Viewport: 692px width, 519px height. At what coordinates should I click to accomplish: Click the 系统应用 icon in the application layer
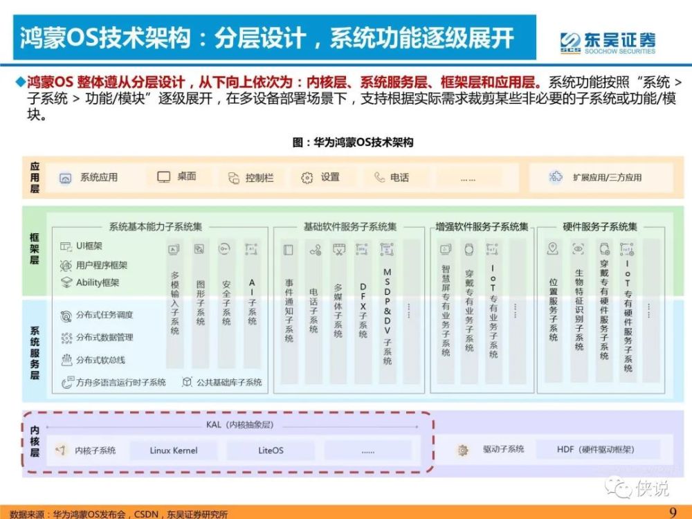coord(65,178)
